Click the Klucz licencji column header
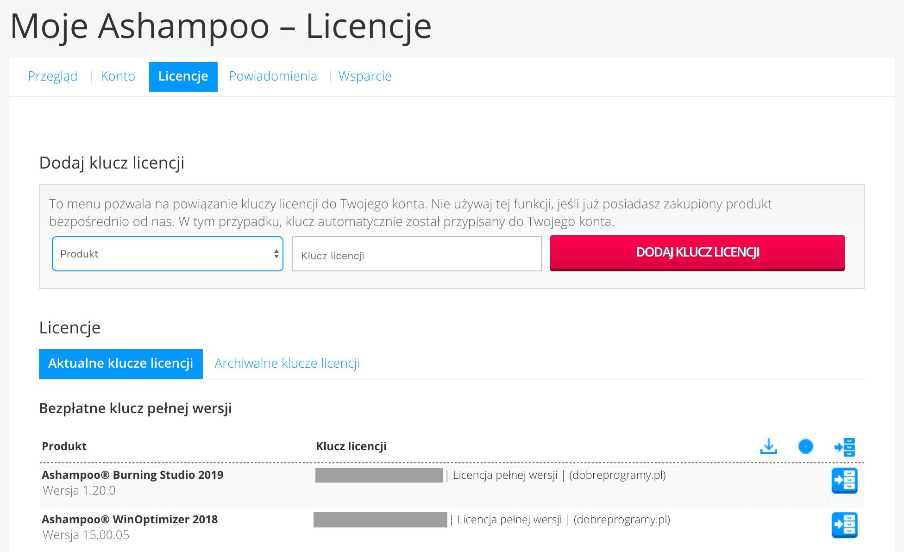This screenshot has width=904, height=552. 351,446
